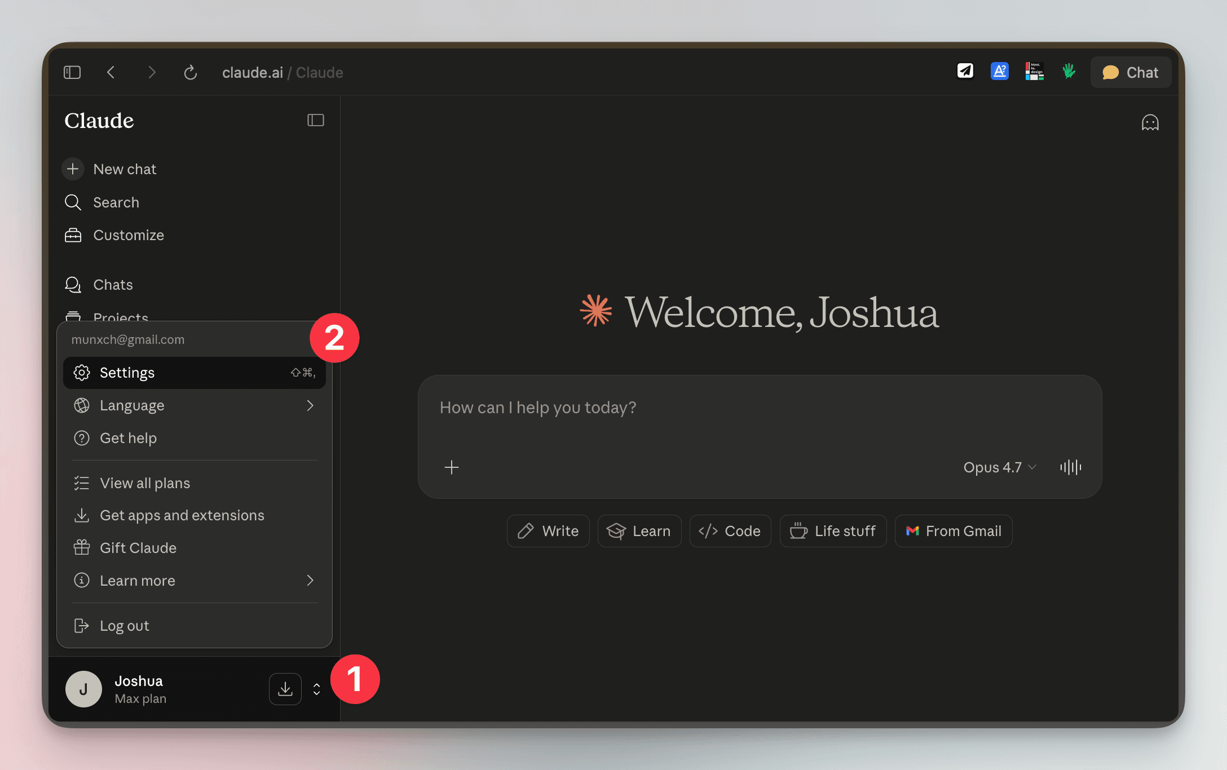1227x770 pixels.
Task: Click the Joshua profile avatar
Action: pyautogui.click(x=83, y=689)
